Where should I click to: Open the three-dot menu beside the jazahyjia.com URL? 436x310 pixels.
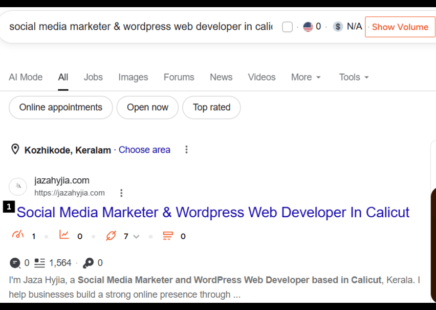pyautogui.click(x=121, y=193)
